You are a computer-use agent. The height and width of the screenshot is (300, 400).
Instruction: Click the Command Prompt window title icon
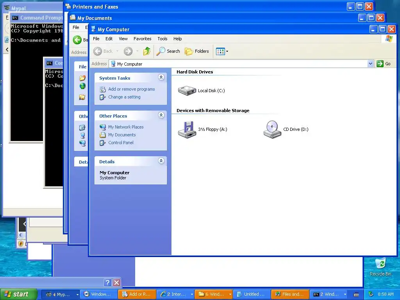click(15, 18)
